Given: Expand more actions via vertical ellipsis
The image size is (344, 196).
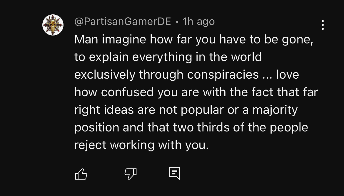Looking at the screenshot, I should (x=323, y=25).
